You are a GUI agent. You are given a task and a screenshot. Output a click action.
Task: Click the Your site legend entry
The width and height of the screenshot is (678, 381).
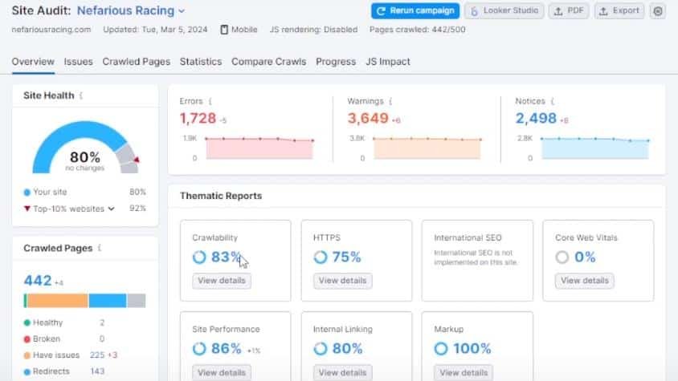pos(46,192)
